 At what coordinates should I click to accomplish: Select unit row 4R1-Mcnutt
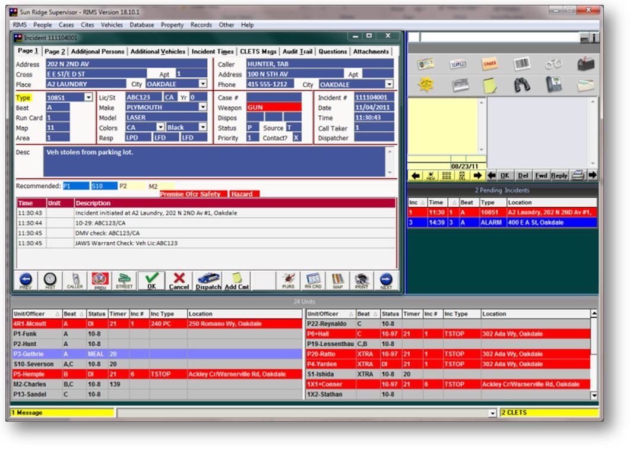[x=157, y=324]
